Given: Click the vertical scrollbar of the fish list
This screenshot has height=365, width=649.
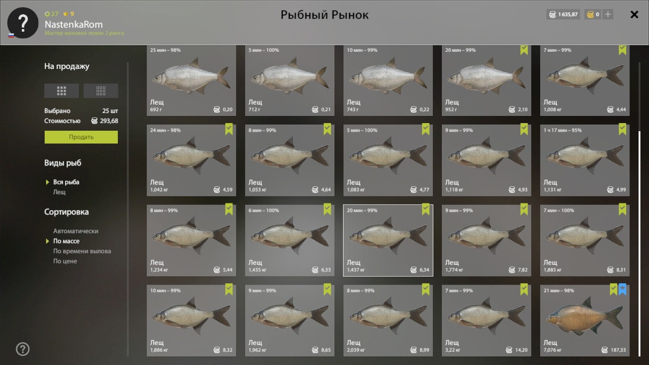Looking at the screenshot, I should (x=639, y=242).
